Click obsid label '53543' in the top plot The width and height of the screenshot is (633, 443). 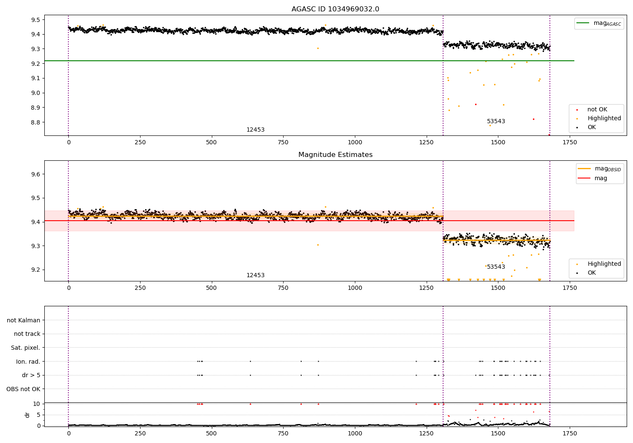point(496,122)
